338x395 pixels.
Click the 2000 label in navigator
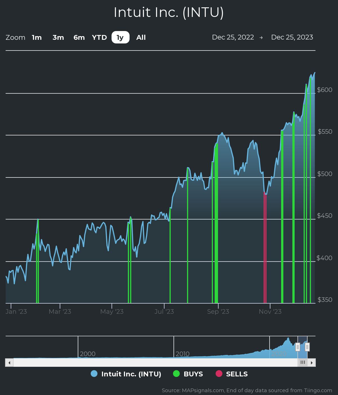pyautogui.click(x=88, y=354)
